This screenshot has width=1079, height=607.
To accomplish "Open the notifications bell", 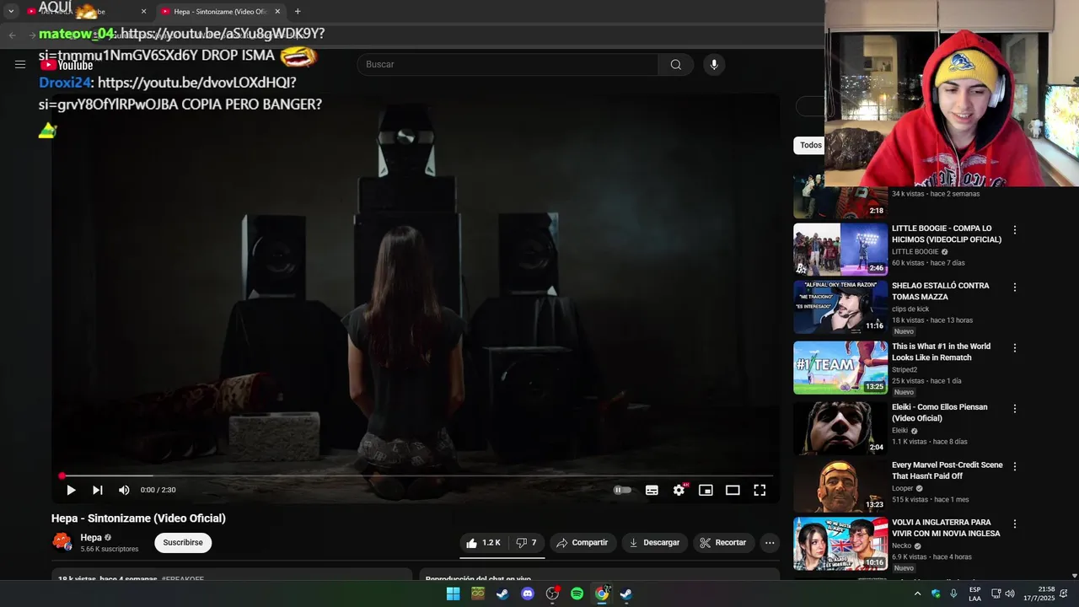I will (x=1064, y=594).
